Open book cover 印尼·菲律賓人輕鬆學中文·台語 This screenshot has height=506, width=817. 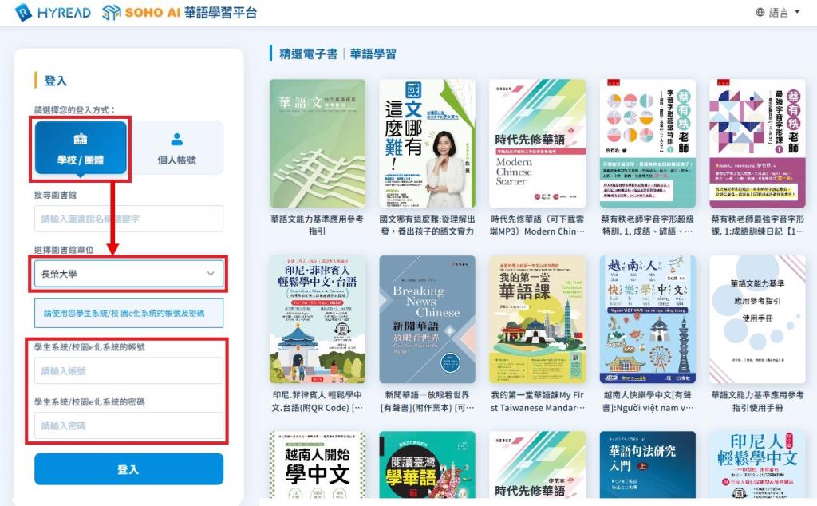(318, 319)
